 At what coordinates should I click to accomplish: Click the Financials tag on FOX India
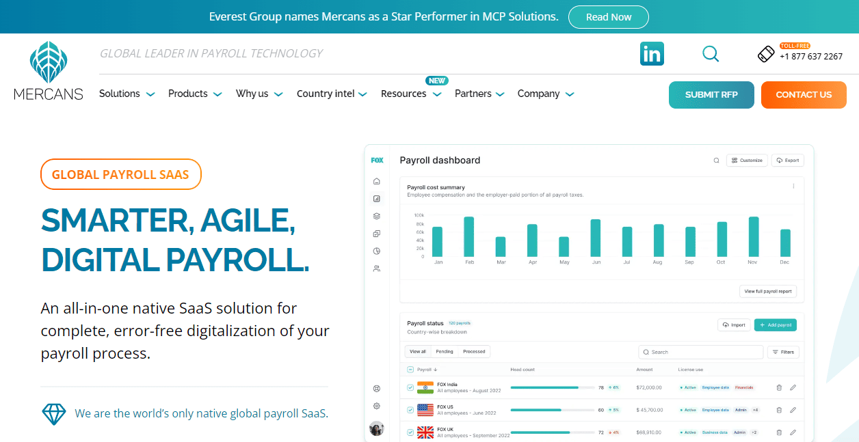pyautogui.click(x=744, y=387)
